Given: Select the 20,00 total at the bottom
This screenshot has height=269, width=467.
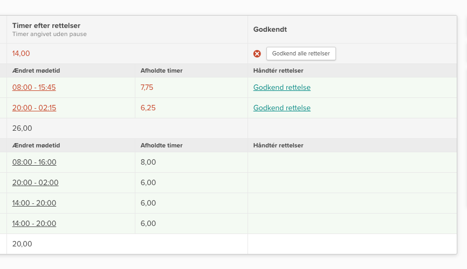Looking at the screenshot, I should click(22, 244).
